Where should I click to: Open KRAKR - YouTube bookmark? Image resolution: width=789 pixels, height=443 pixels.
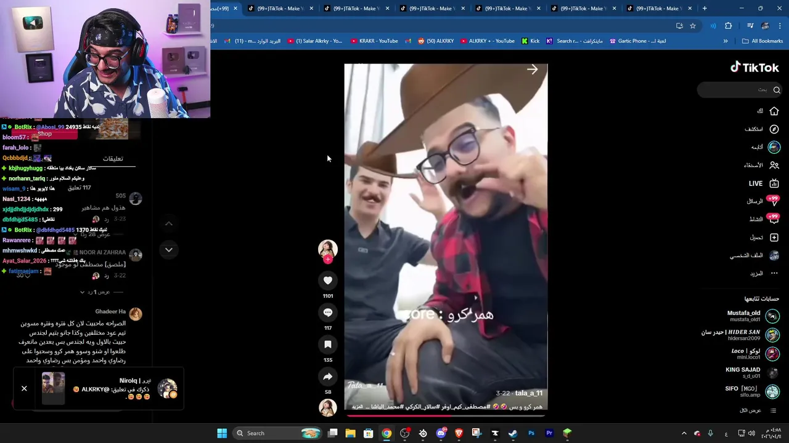(x=374, y=41)
